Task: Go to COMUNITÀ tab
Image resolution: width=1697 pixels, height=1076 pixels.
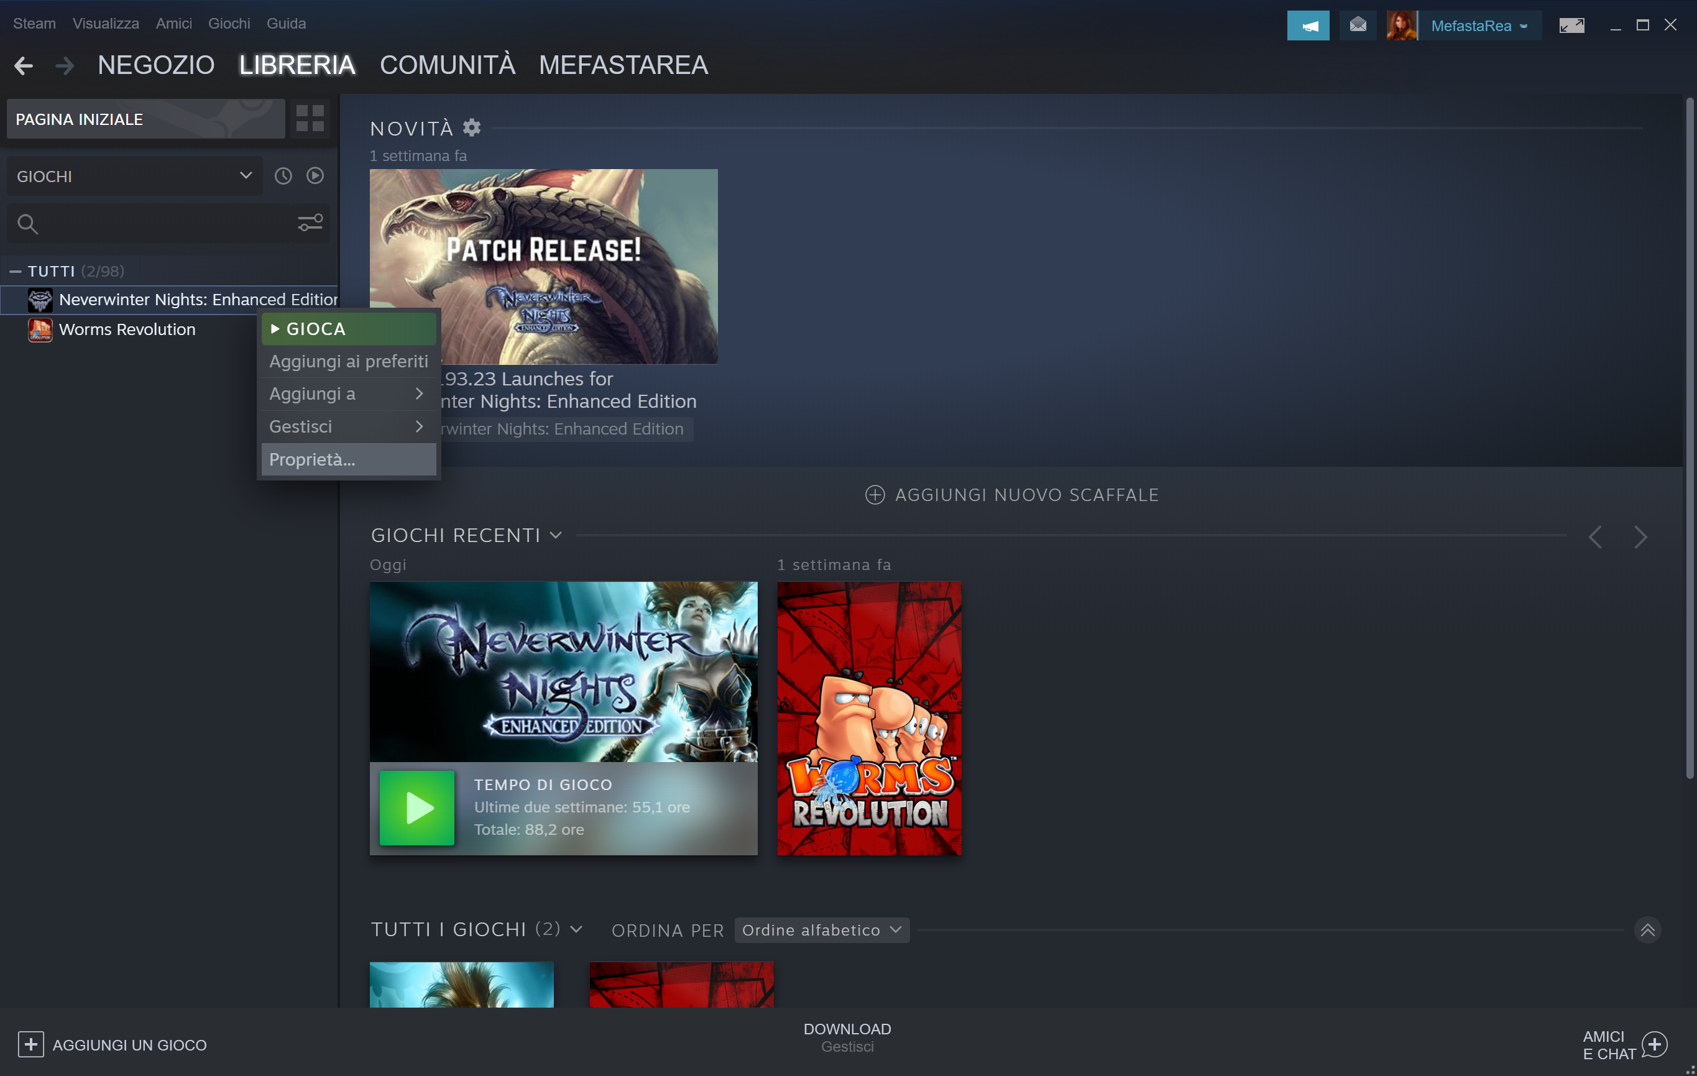Action: pyautogui.click(x=448, y=65)
